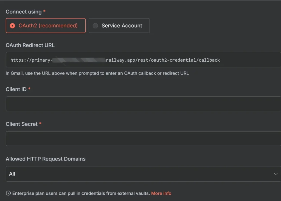Screen dimensions: 281x201
Task: Click the OAuth Redirect URL field
Action: 165,60
